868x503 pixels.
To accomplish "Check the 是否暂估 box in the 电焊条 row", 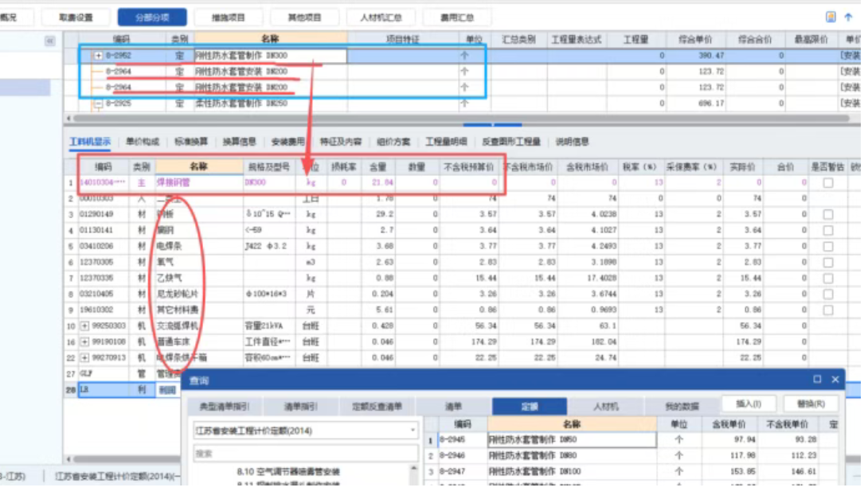I will pos(828,246).
